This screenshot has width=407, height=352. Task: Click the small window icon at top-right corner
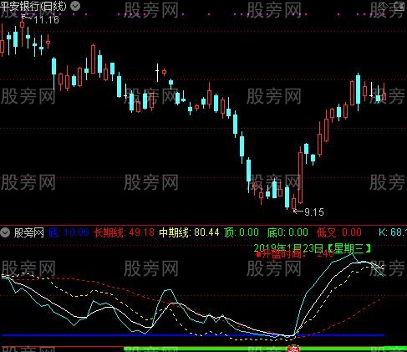click(x=399, y=7)
